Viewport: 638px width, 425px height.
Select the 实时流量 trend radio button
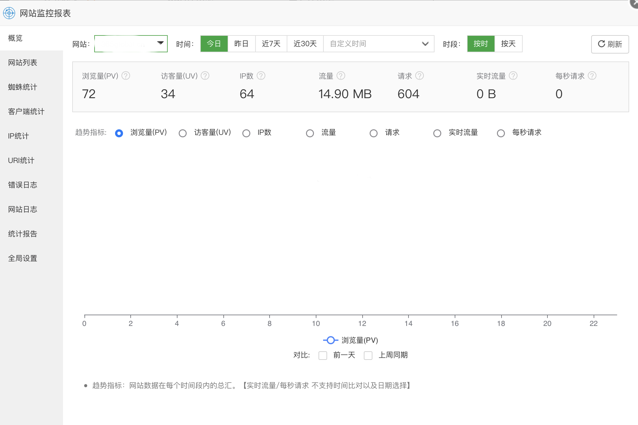[437, 133]
